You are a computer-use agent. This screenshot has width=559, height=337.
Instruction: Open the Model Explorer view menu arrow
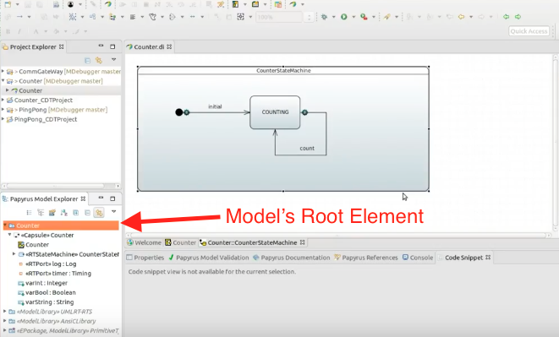click(113, 212)
